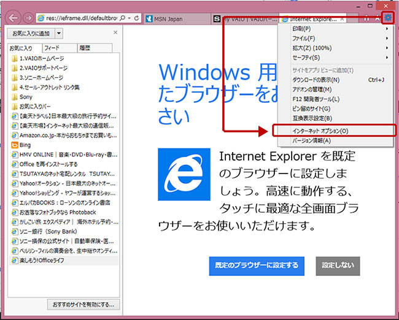Go forward with the Forward arrow button

tap(28, 18)
